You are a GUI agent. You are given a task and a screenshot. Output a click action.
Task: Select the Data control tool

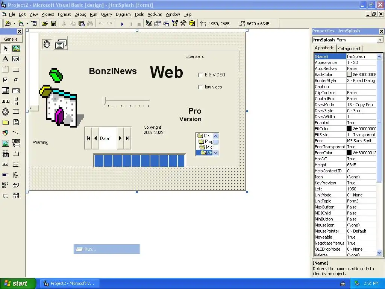coord(16,143)
